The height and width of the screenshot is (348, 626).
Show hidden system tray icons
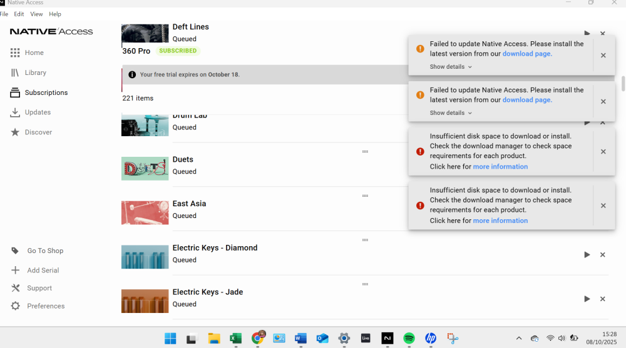coord(519,339)
